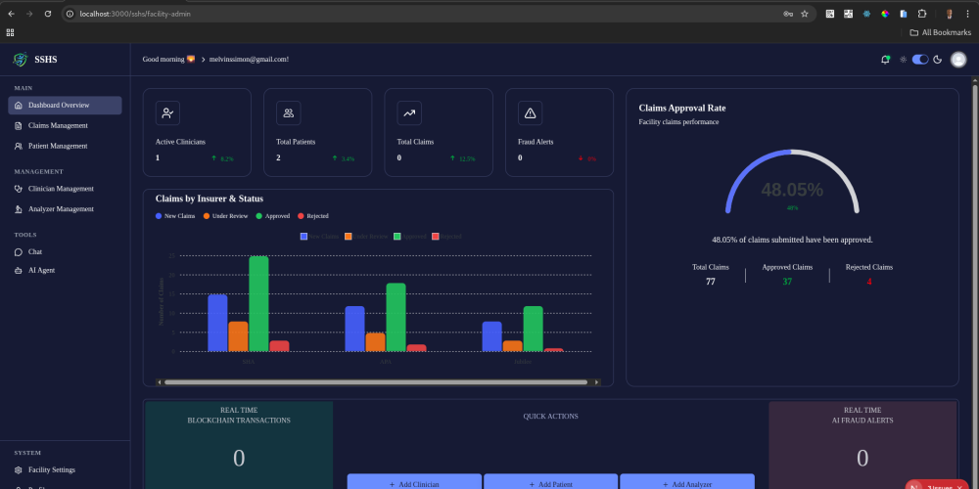
Task: Click the tall green Approved bar for SHA
Action: click(258, 303)
